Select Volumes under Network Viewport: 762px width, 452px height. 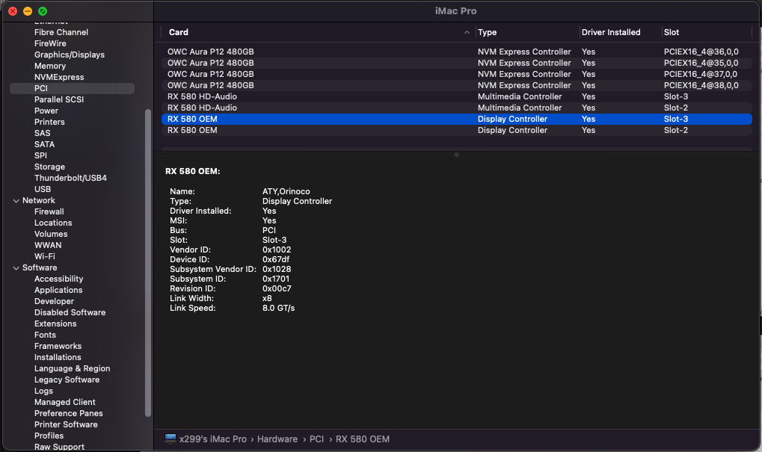(51, 234)
